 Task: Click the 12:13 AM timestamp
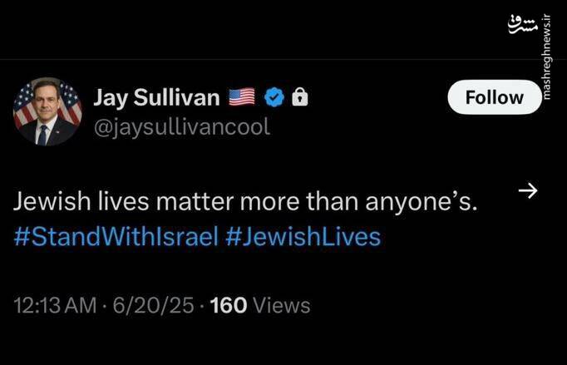point(55,306)
